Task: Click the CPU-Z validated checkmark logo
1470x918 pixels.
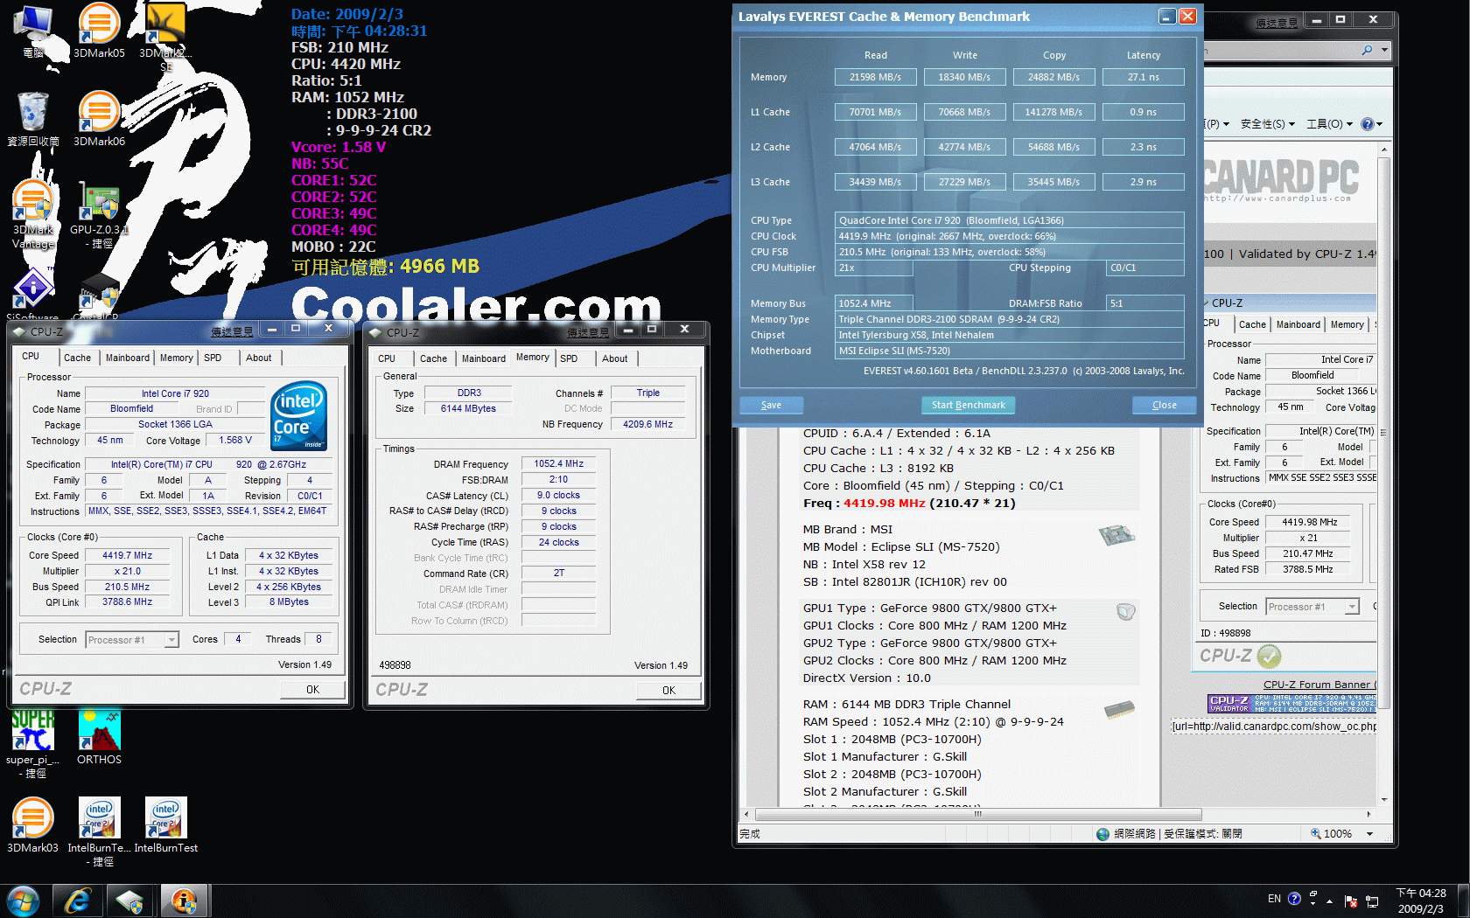Action: click(1269, 656)
